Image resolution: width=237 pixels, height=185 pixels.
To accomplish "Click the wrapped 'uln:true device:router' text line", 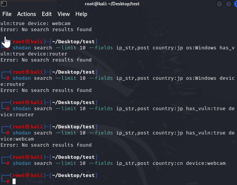I will [34, 54].
